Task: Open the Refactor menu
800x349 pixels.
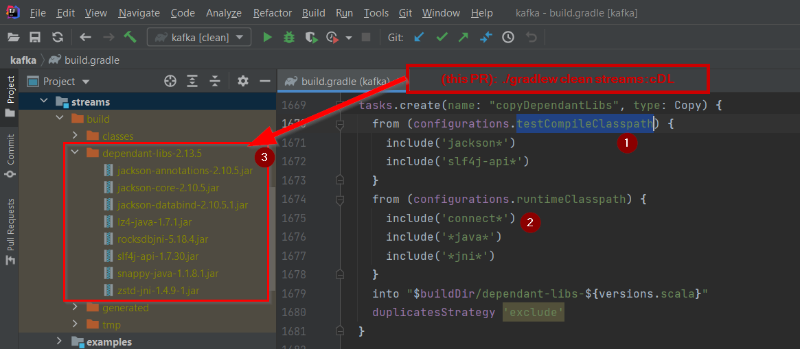Action: click(x=273, y=13)
